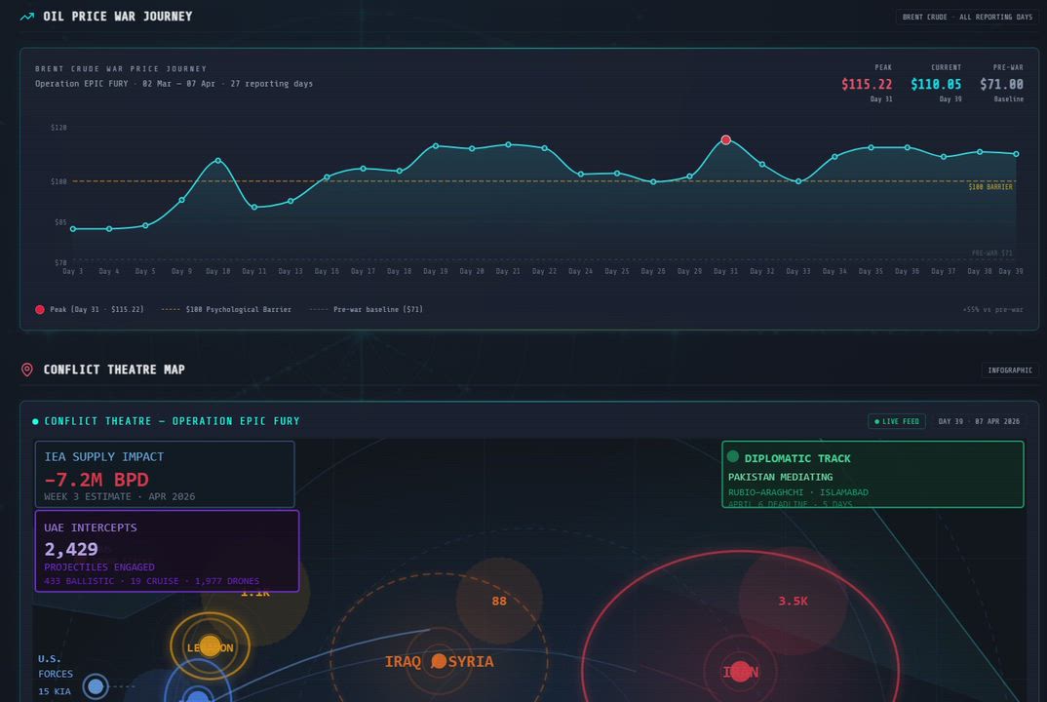Select the Day 3 data point on the chart
Viewport: 1047px width, 702px height.
click(73, 229)
